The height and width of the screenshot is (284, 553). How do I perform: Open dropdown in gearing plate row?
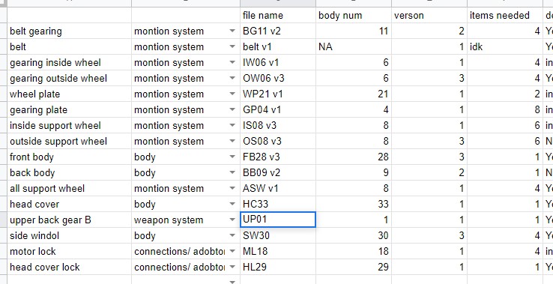232,109
